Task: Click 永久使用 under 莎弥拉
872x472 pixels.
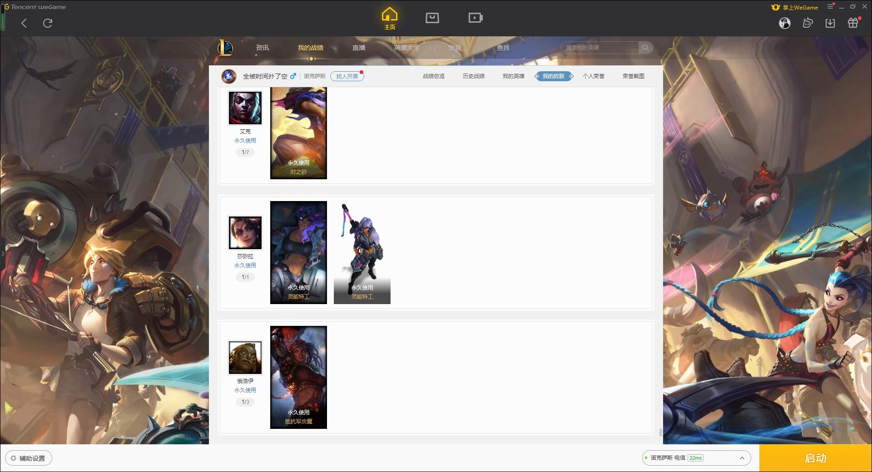Action: click(245, 265)
